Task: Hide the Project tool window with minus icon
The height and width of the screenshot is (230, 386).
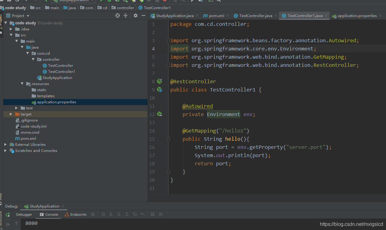Action: click(143, 15)
